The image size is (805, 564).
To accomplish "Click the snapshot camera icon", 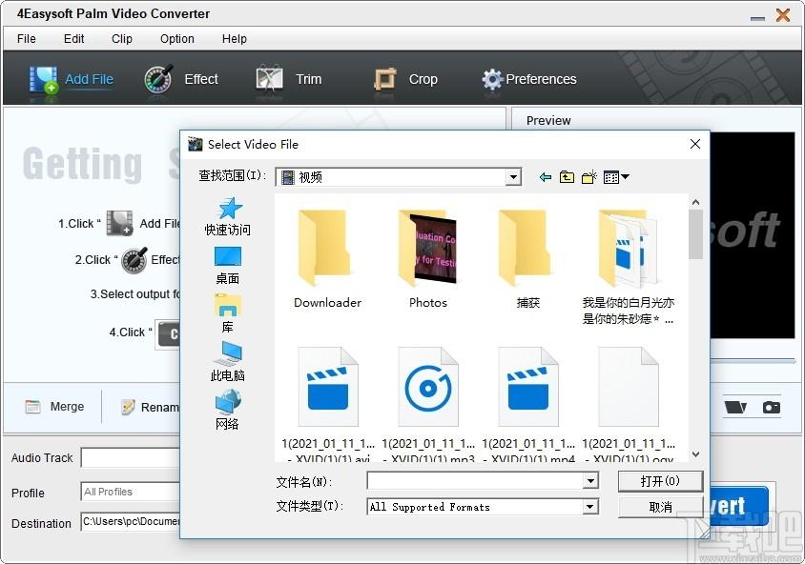I will 771,408.
